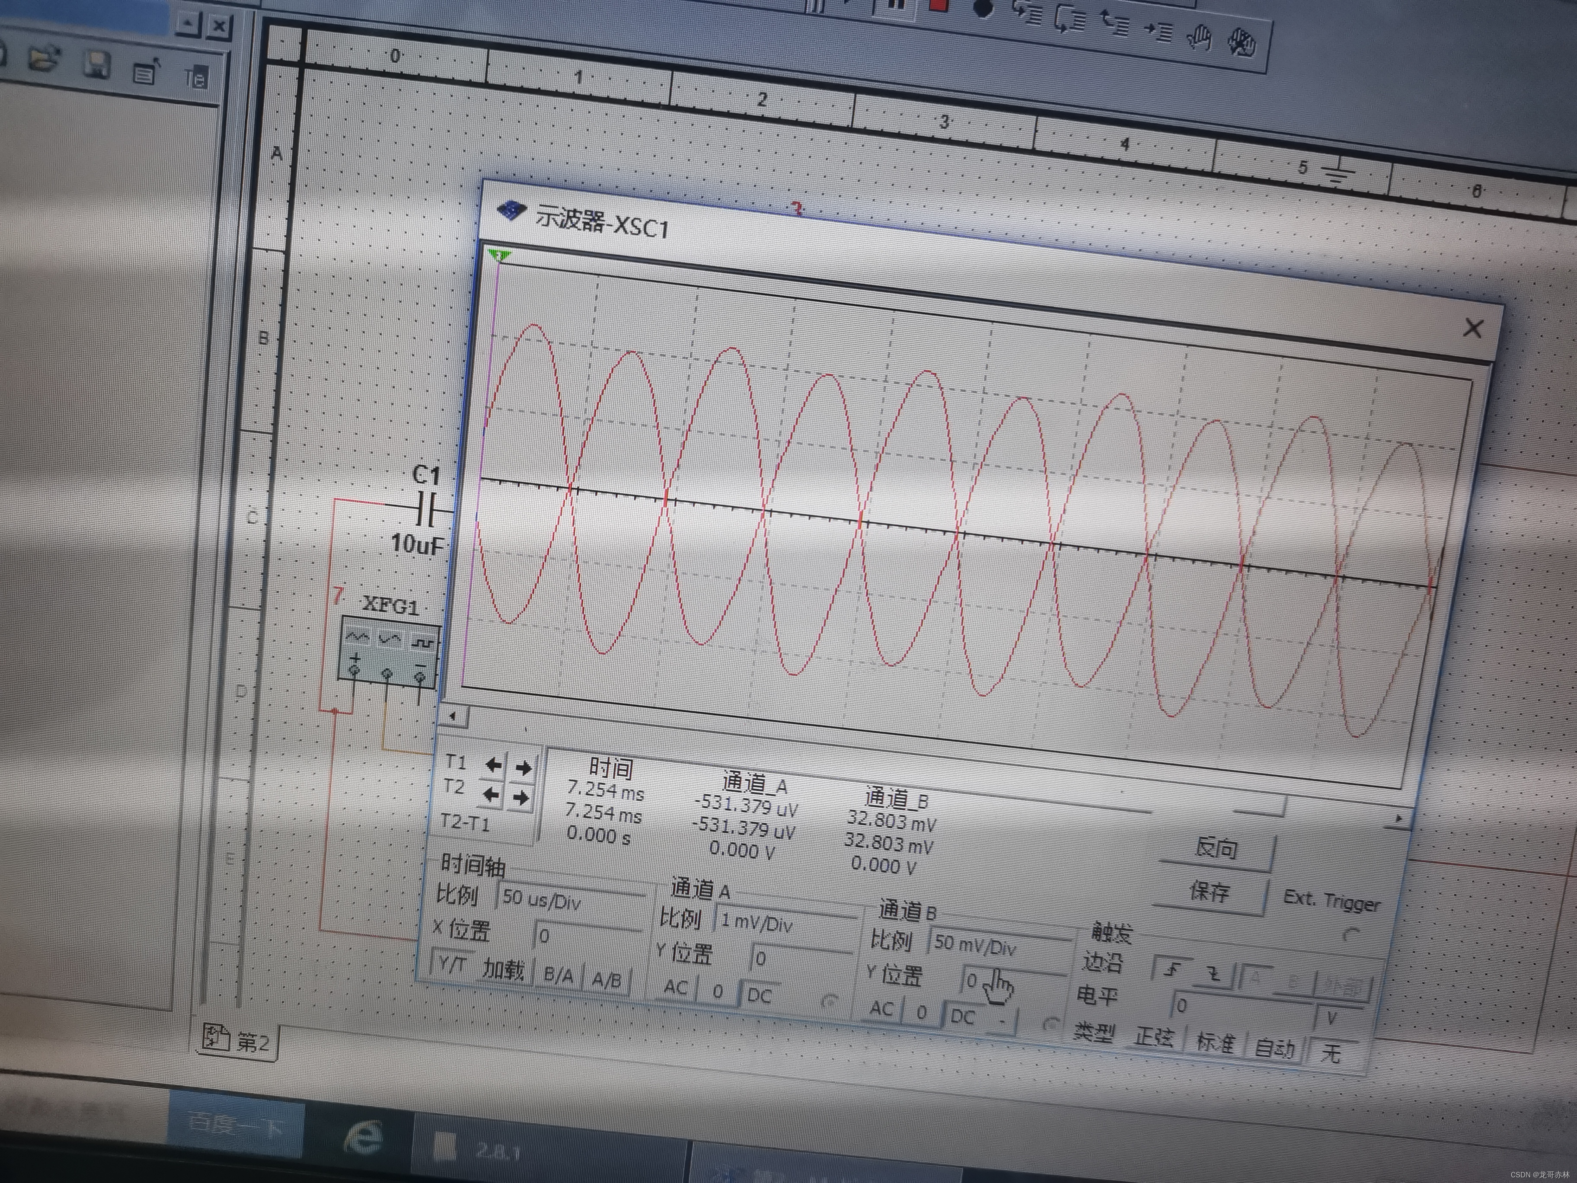Click the 保存 (Save) button
This screenshot has height=1183, width=1577.
click(1210, 891)
